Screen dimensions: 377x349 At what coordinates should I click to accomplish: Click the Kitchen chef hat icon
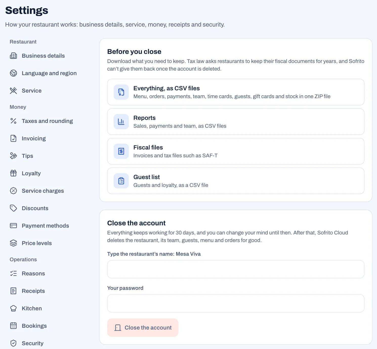(x=13, y=309)
